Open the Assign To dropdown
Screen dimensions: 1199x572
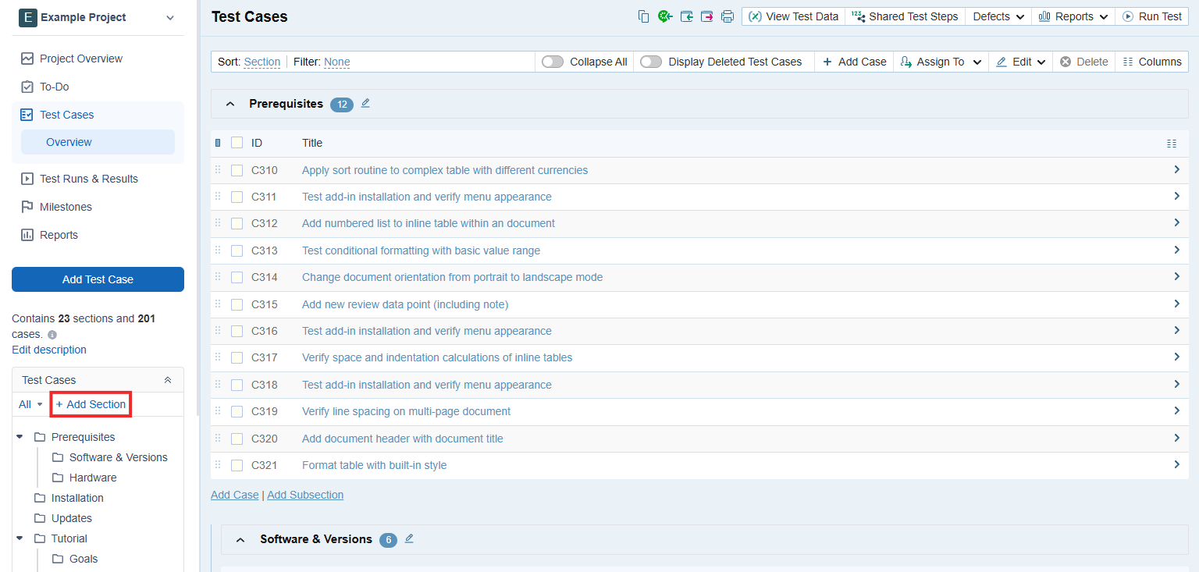click(x=940, y=62)
